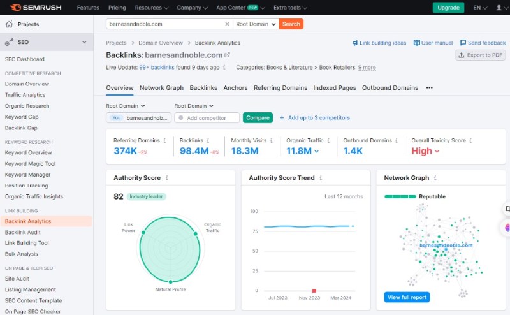
Task: Open the Extra tools dropdown
Action: pyautogui.click(x=290, y=8)
